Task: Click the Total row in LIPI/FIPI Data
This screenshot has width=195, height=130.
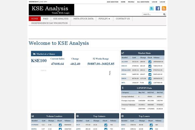Action: pos(143,109)
